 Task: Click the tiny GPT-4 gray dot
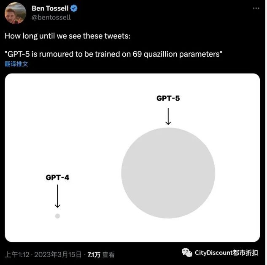[x=57, y=216]
